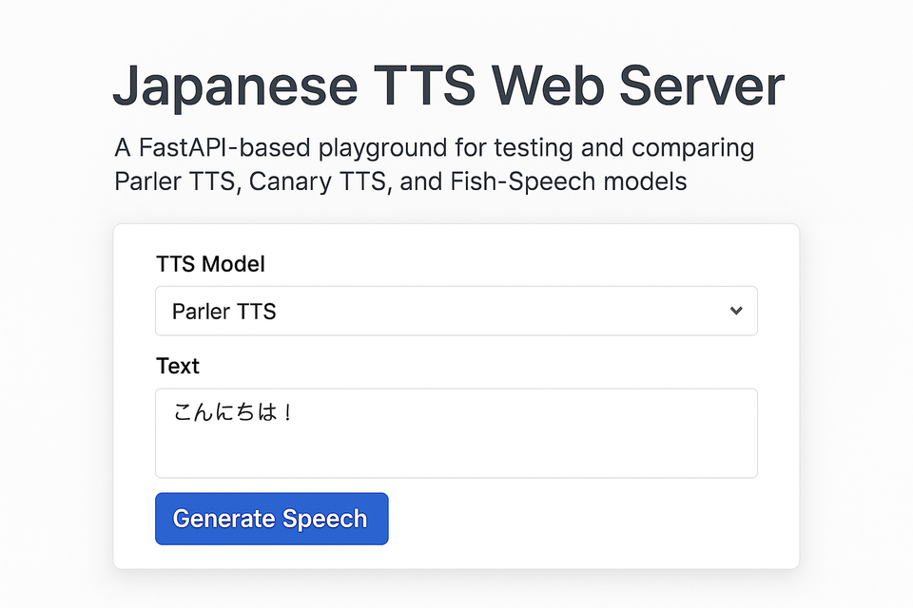Viewport: 913px width, 608px height.
Task: Click the こんにちは！ text in the textbox
Action: coord(232,413)
